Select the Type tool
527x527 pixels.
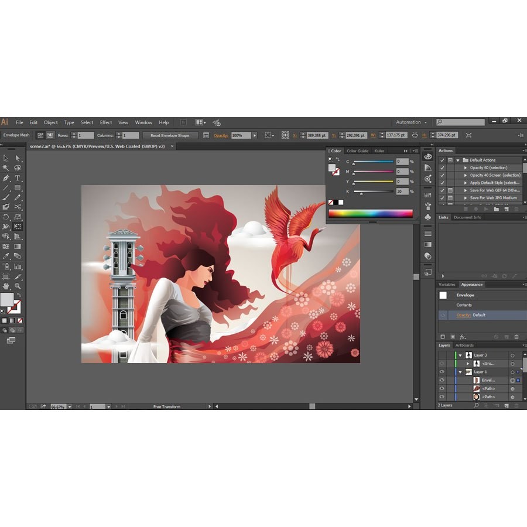tap(18, 178)
